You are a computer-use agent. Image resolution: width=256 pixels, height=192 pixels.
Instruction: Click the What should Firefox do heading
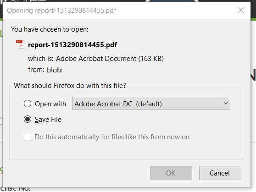70,86
